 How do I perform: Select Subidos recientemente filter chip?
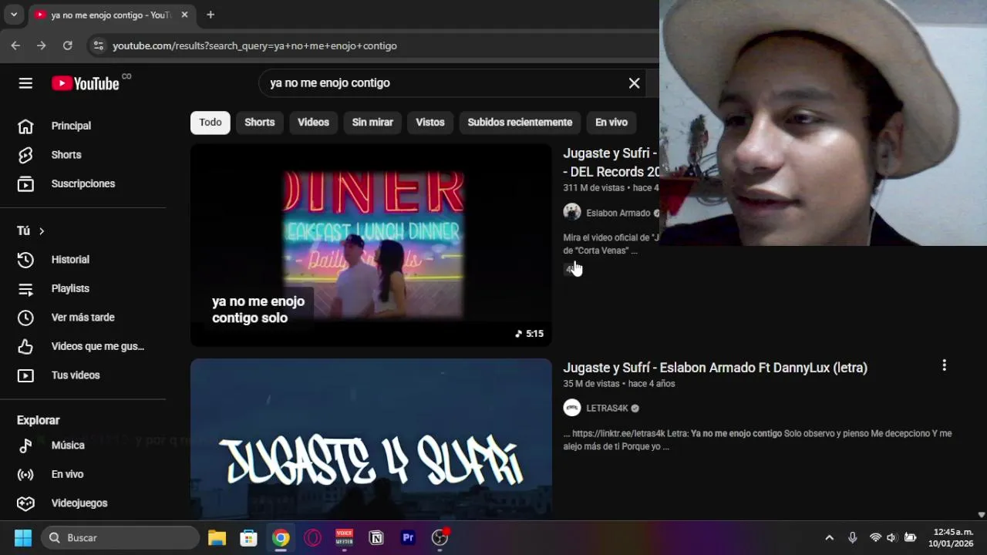point(520,123)
